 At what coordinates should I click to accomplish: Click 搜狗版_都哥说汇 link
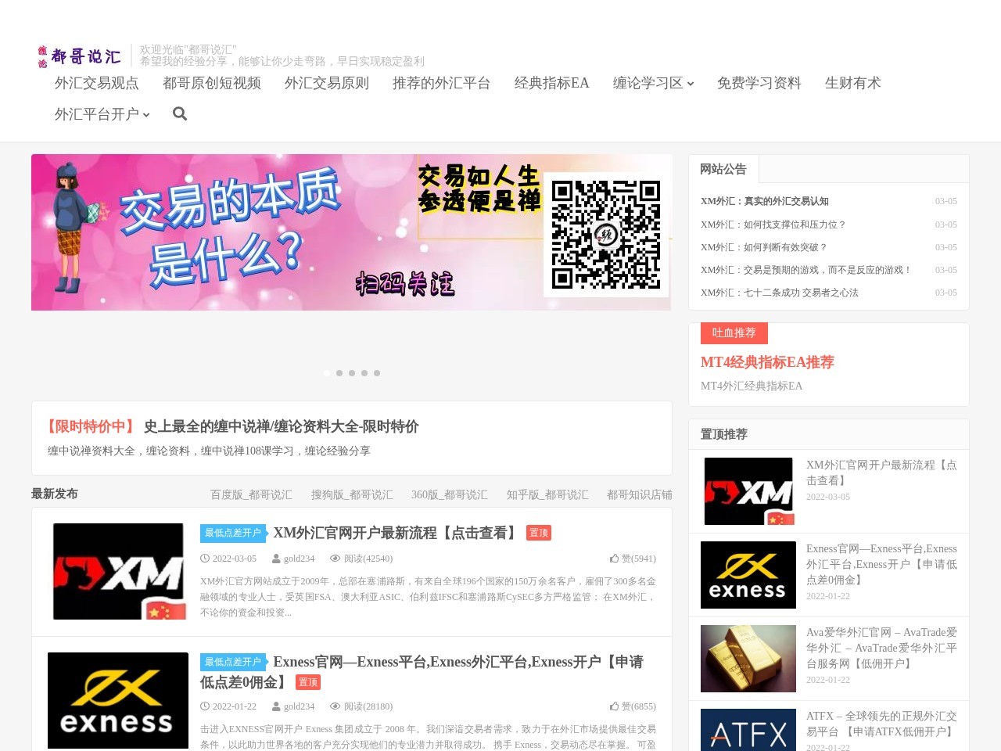[x=352, y=494]
